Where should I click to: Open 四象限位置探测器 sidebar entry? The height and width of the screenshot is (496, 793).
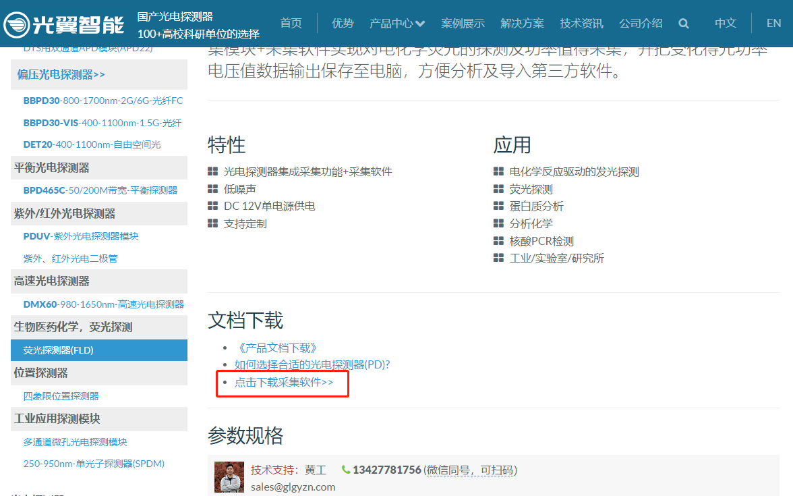[x=61, y=396]
